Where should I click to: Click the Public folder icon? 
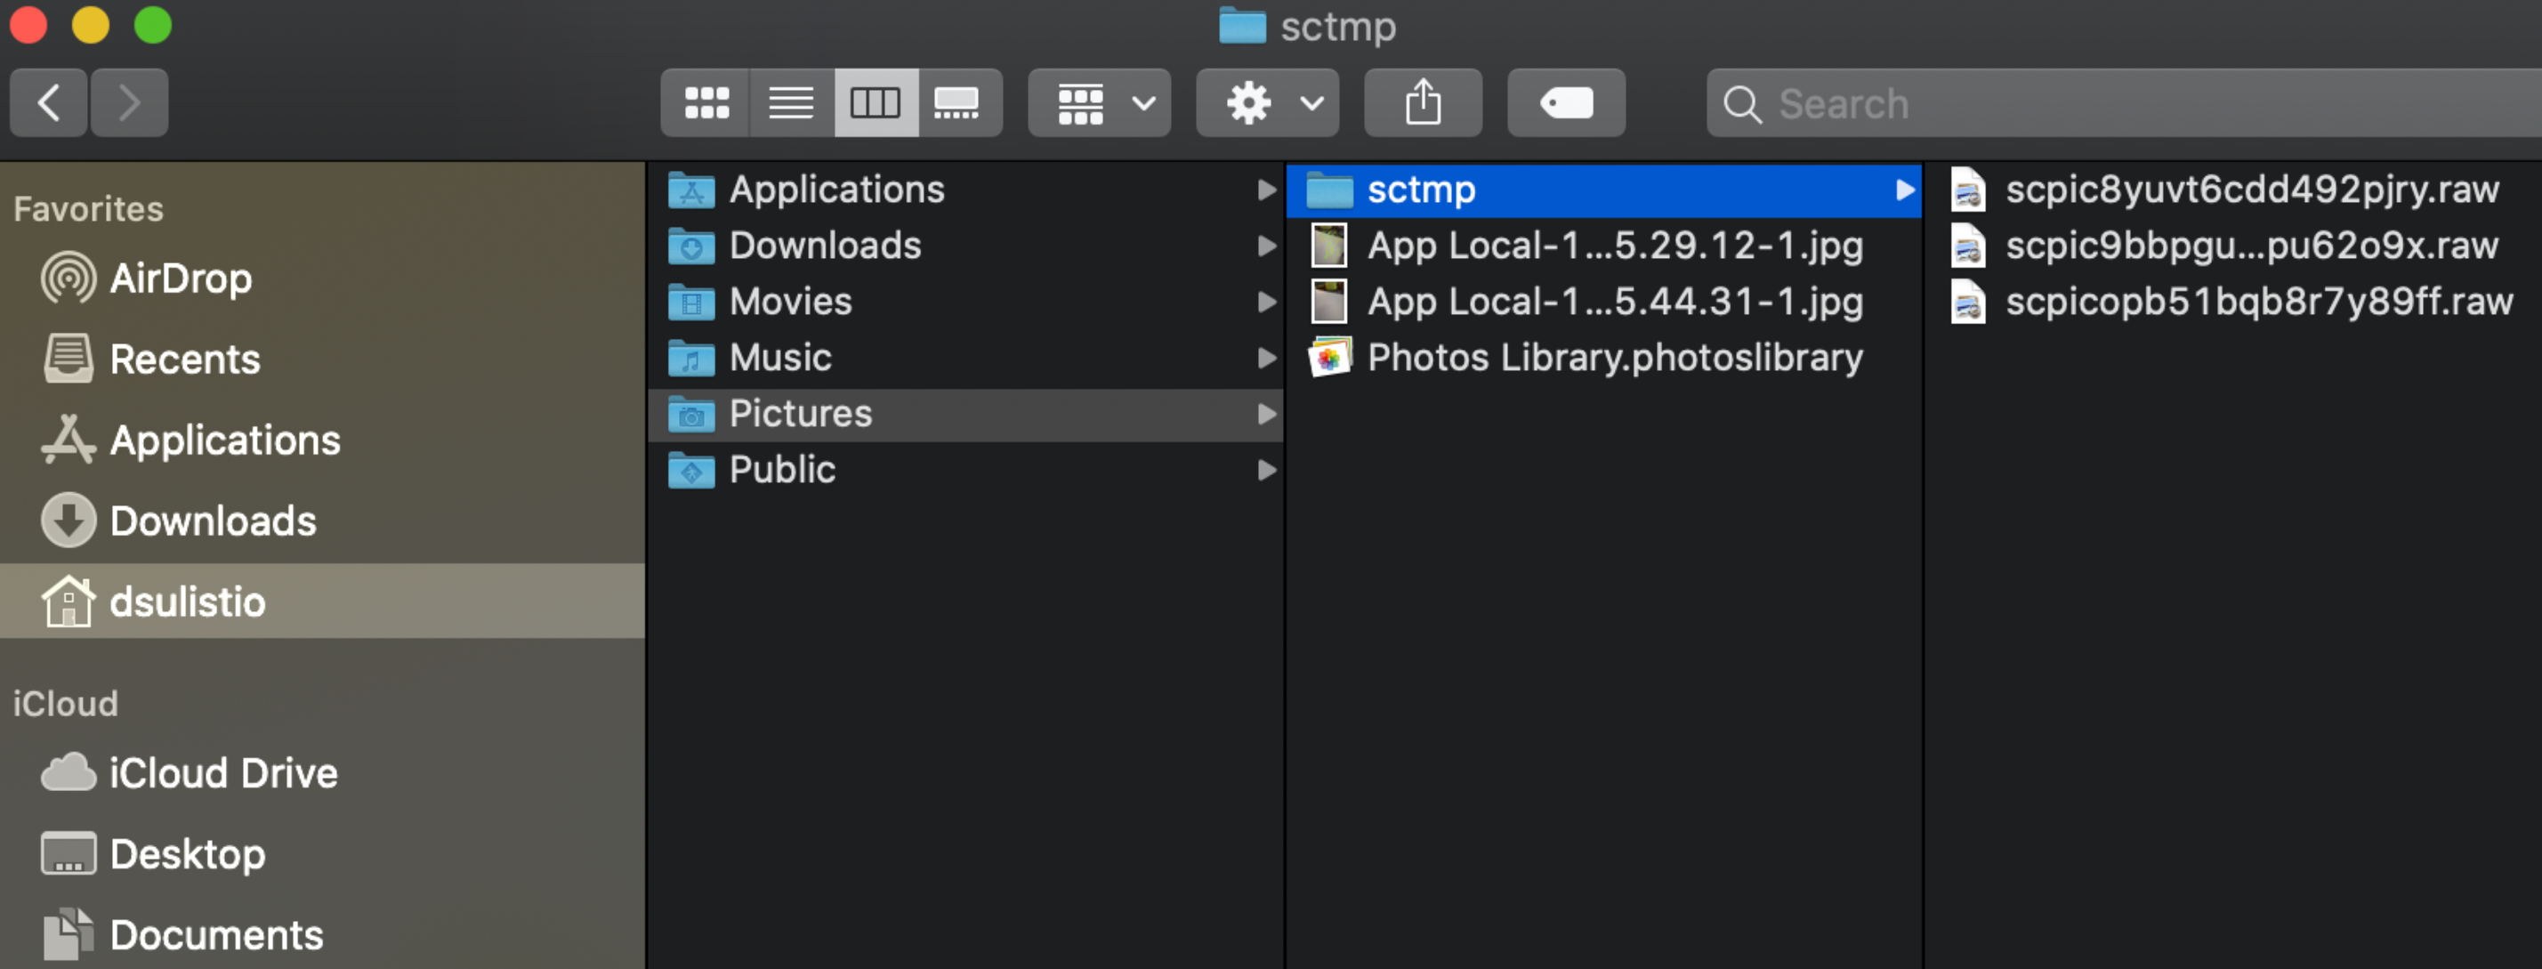tap(690, 470)
